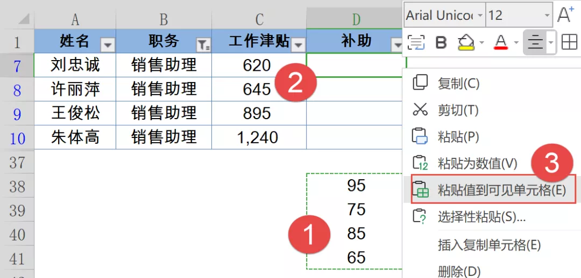Toggle bold formatting in mini toolbar
This screenshot has width=581, height=278.
pos(441,43)
